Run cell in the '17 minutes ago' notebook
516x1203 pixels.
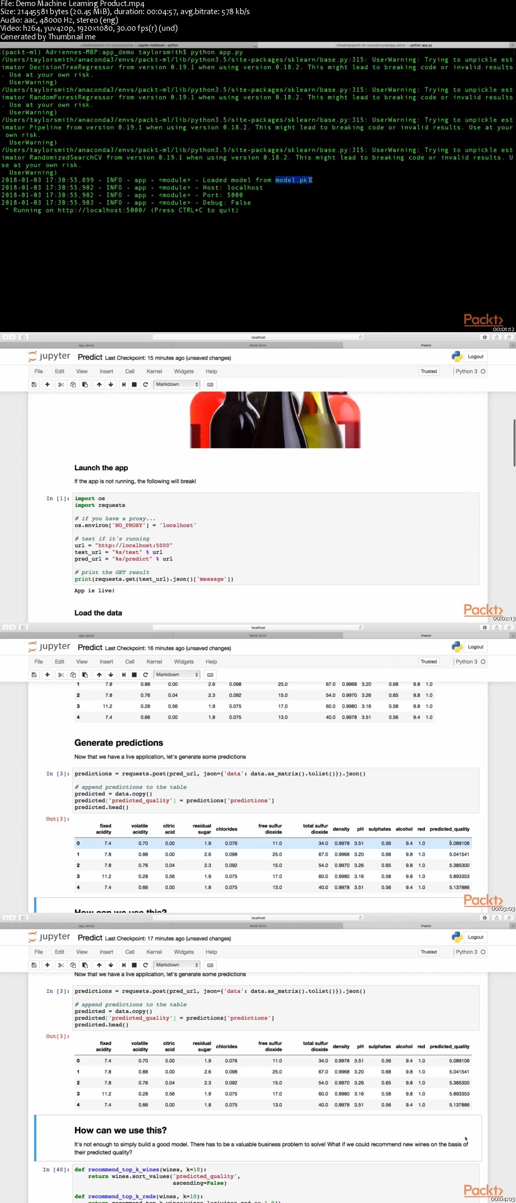123,965
